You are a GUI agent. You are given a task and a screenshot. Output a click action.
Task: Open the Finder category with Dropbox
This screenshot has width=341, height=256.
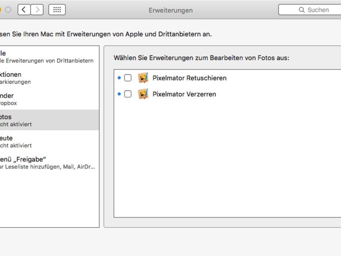tap(49, 99)
